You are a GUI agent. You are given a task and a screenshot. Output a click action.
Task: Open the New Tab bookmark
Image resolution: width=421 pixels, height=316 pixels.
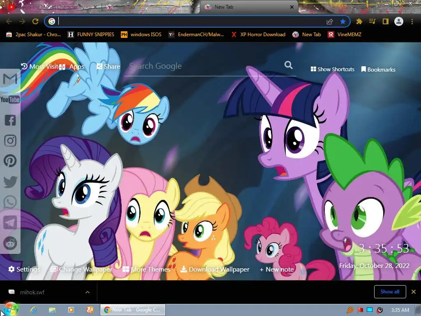tap(307, 35)
